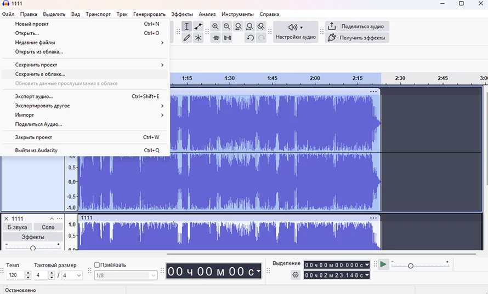Open selection settings gear icon
Screen dimensions: 488x294
pyautogui.click(x=296, y=275)
